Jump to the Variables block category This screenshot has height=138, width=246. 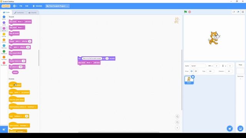(4, 58)
